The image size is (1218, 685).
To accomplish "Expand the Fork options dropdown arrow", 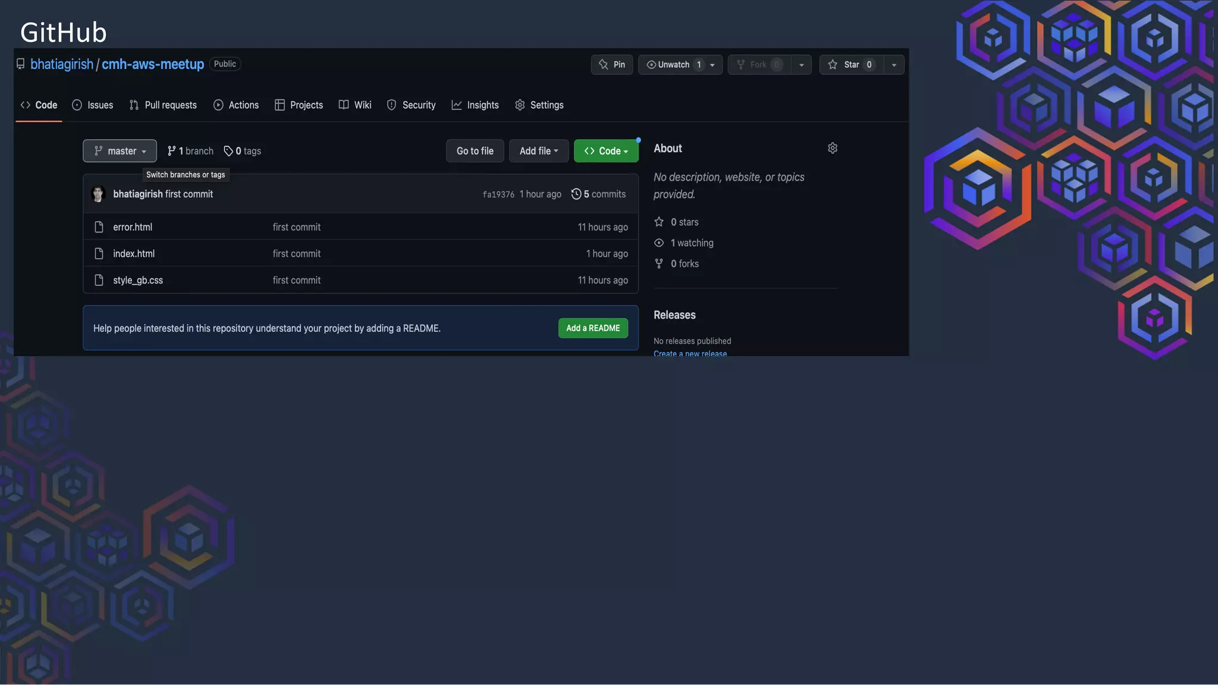I will pos(802,65).
